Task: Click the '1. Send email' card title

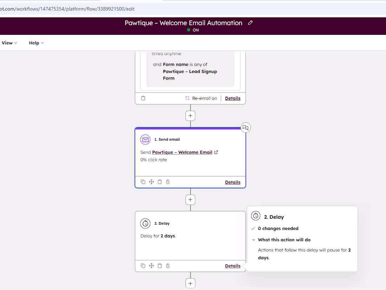Action: [167, 139]
